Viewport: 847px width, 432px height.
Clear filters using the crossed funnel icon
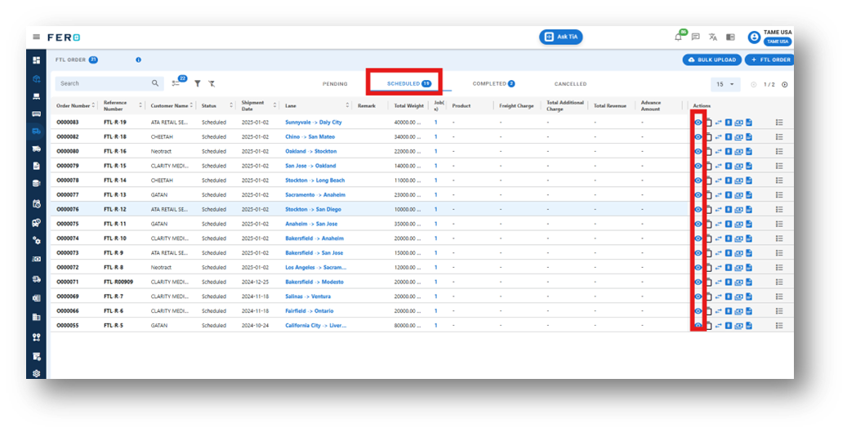[212, 83]
